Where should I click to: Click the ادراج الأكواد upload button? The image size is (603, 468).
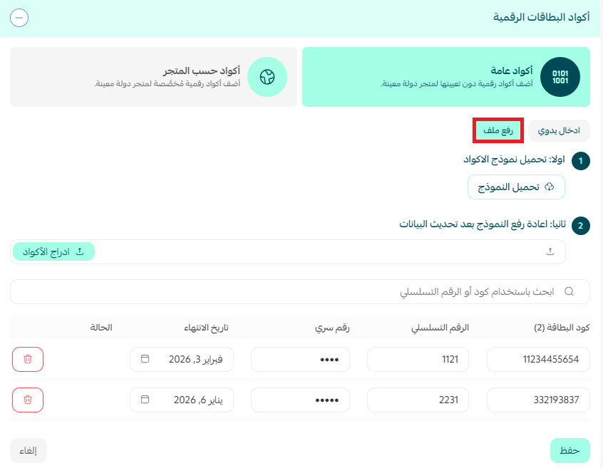pos(55,251)
